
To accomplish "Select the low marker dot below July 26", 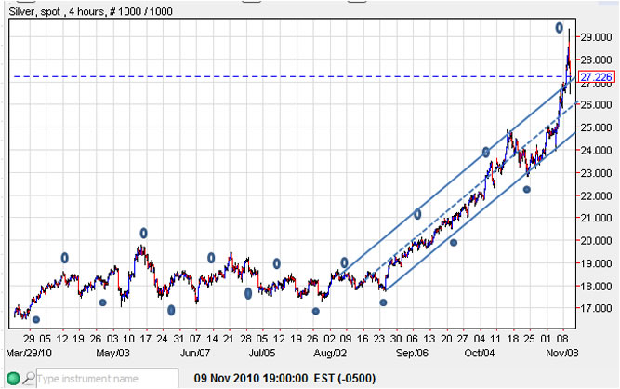I will (x=315, y=311).
